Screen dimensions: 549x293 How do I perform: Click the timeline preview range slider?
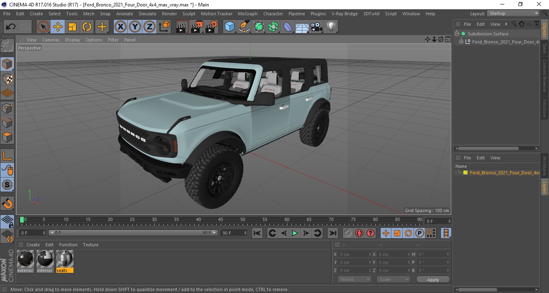click(133, 233)
